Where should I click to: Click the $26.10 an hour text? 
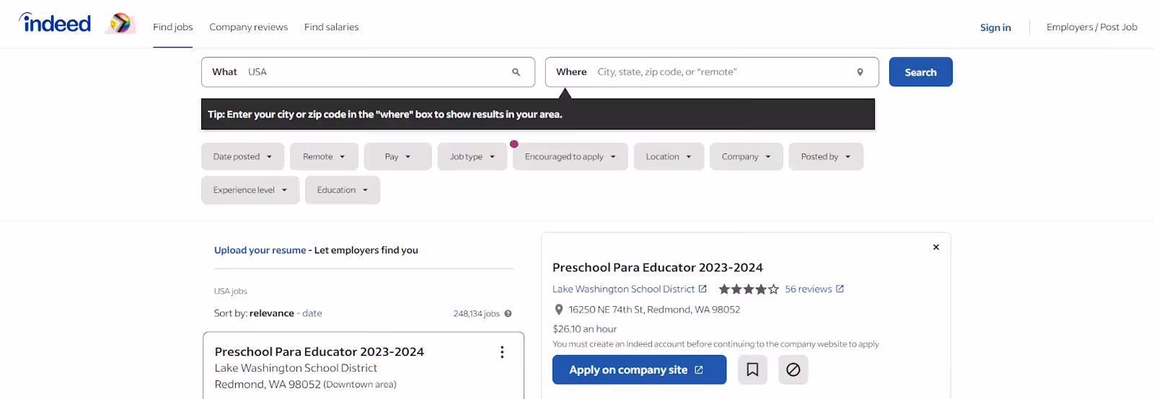585,329
